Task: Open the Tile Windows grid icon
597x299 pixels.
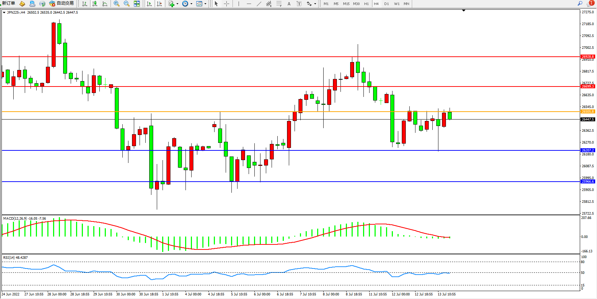Action: coord(137,4)
